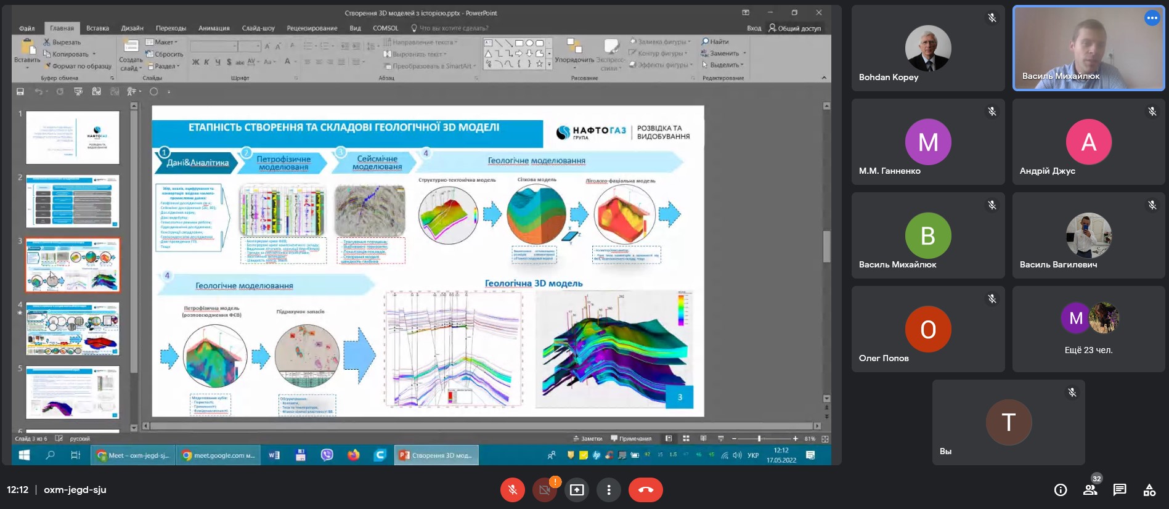Viewport: 1169px width, 509px height.
Task: Expand shapes gallery more button
Action: [548, 64]
